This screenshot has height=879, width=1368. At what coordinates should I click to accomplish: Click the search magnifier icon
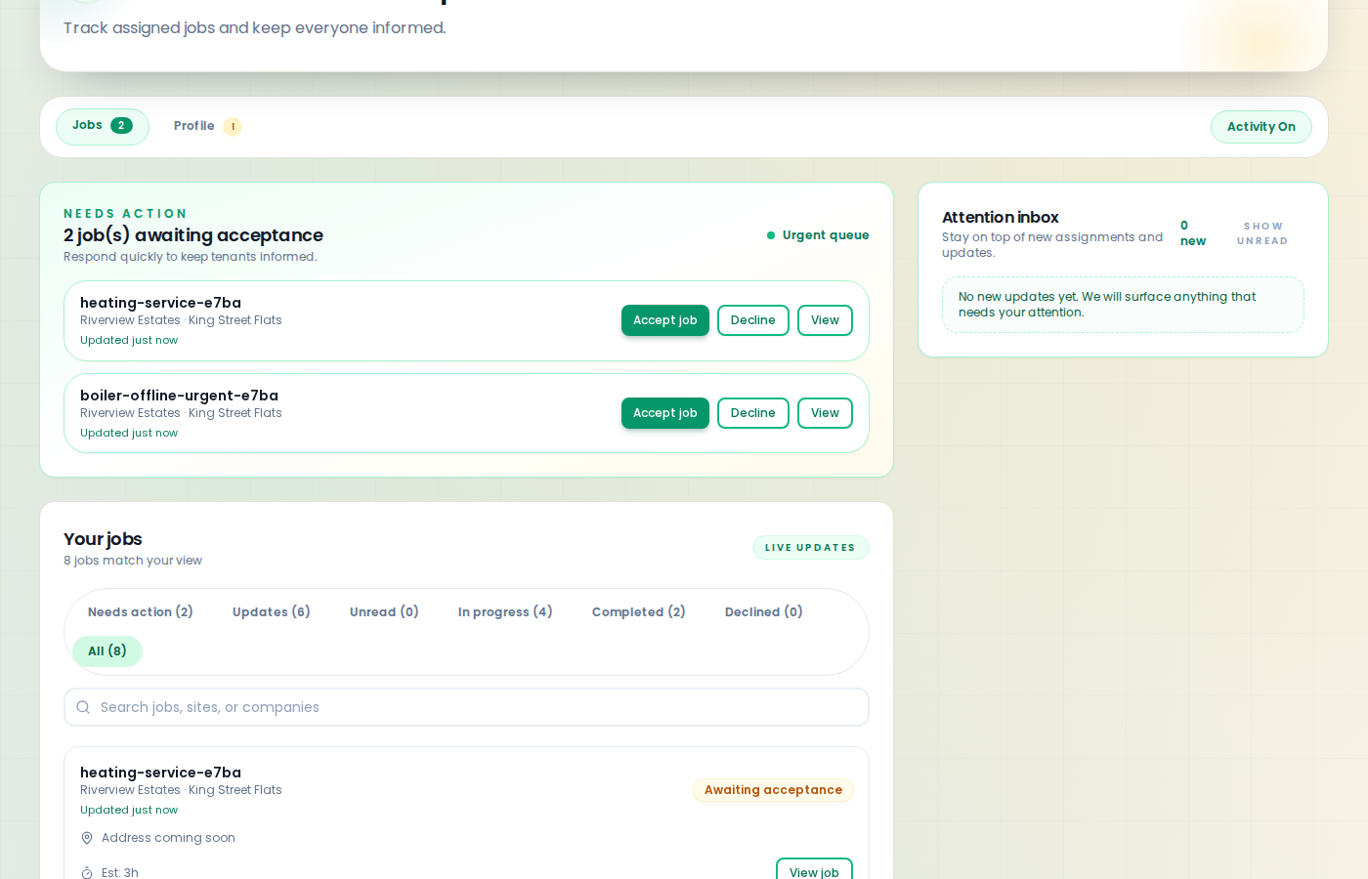coord(83,707)
